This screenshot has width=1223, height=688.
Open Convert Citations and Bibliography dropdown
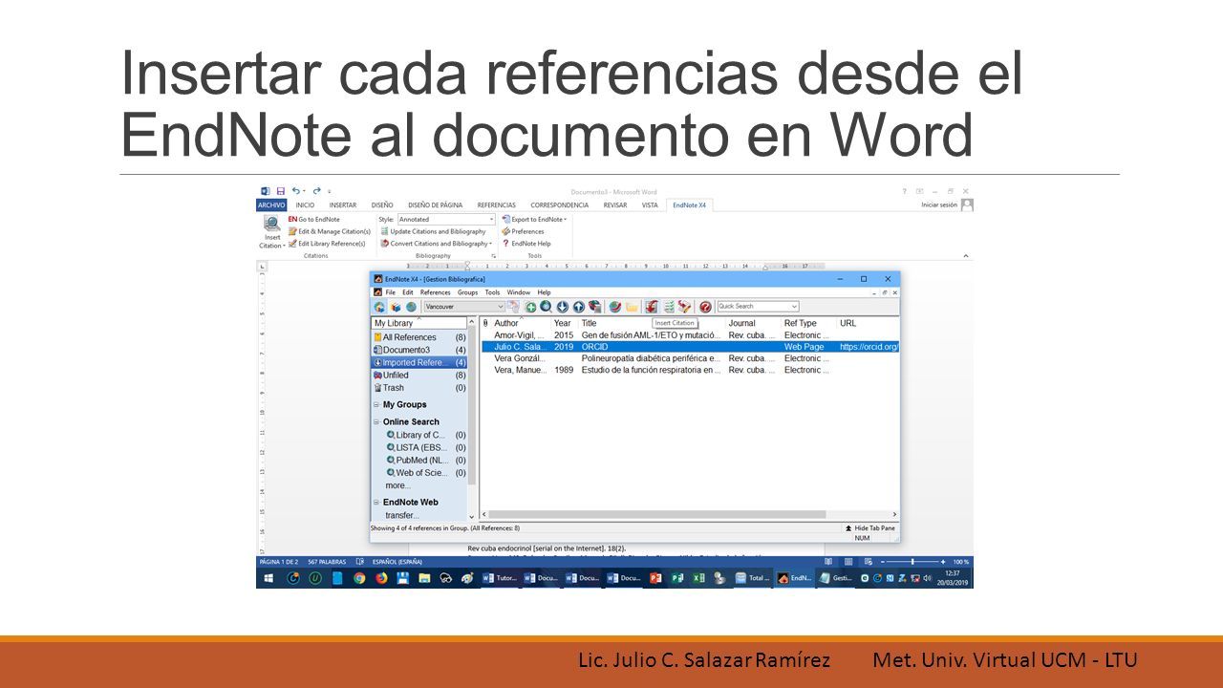coord(436,244)
